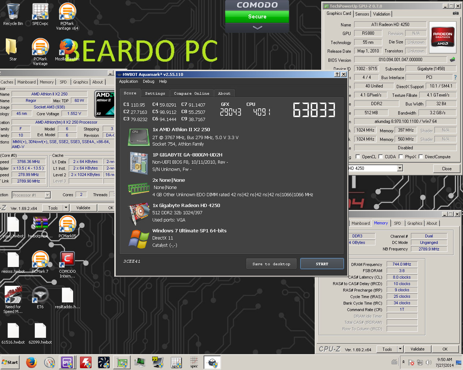Image resolution: width=463 pixels, height=370 pixels.
Task: Click the START button in Aquamark
Action: (x=322, y=264)
